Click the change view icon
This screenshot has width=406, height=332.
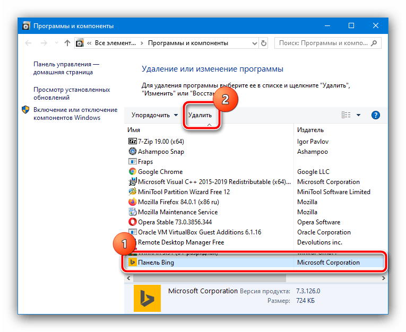tap(346, 115)
